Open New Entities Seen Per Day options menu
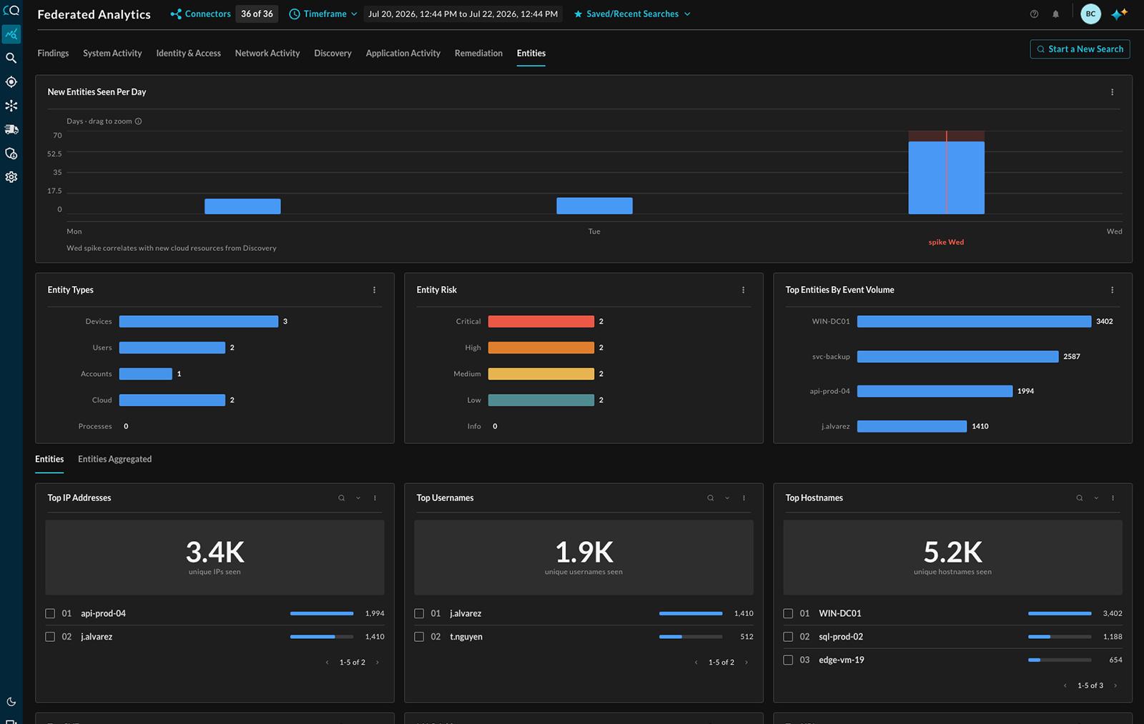This screenshot has height=724, width=1144. (1112, 92)
